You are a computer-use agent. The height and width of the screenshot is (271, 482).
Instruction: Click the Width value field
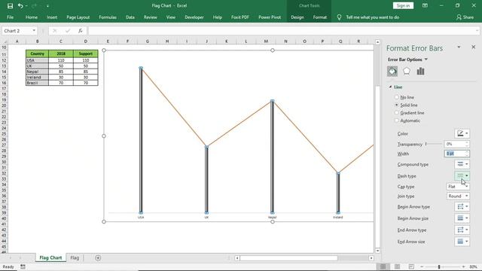click(x=454, y=154)
